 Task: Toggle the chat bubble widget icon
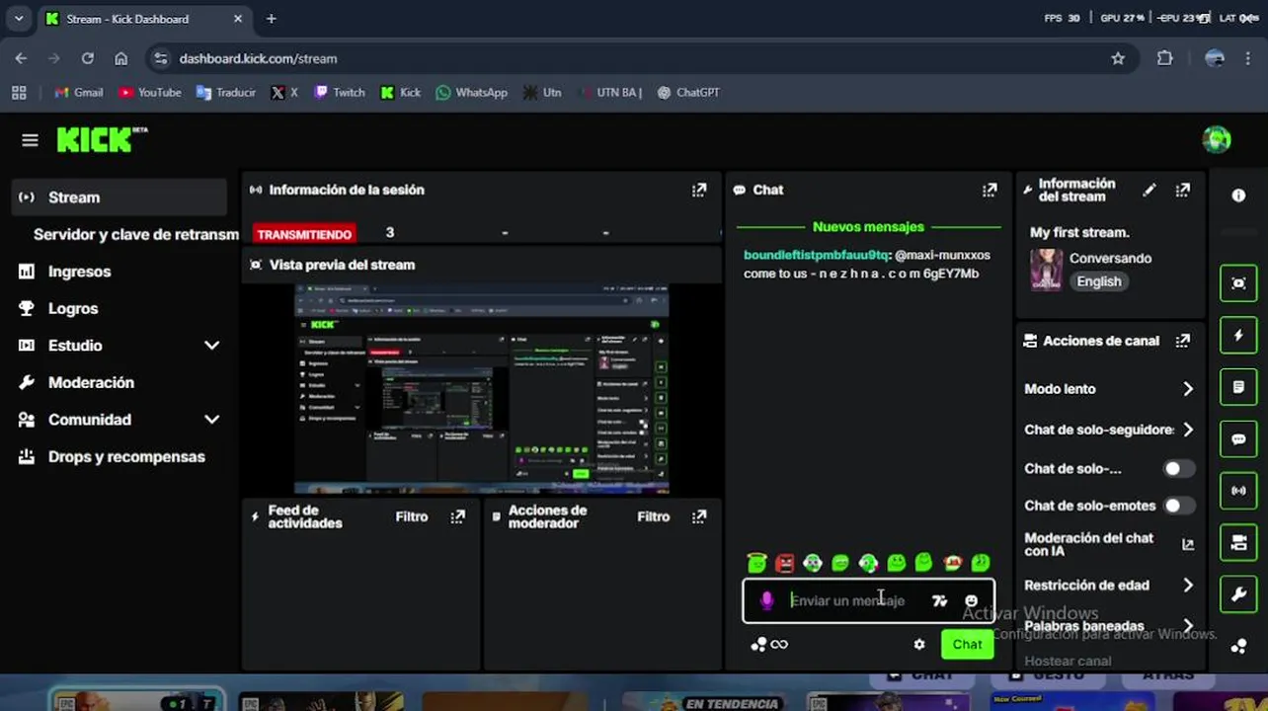tap(1238, 439)
